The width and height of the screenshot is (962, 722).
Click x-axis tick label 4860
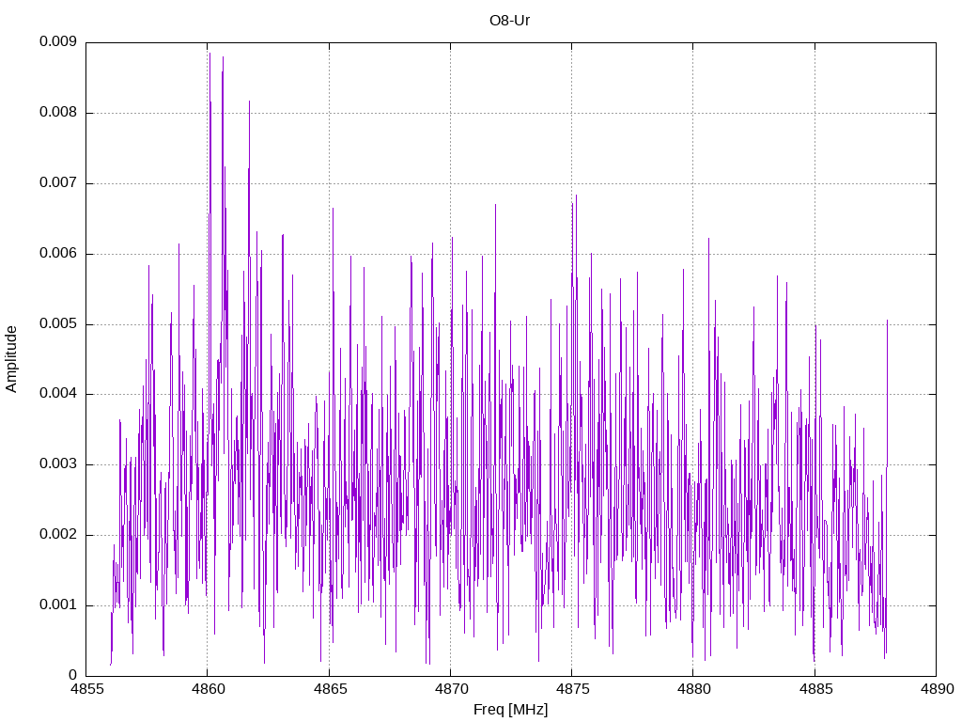209,689
